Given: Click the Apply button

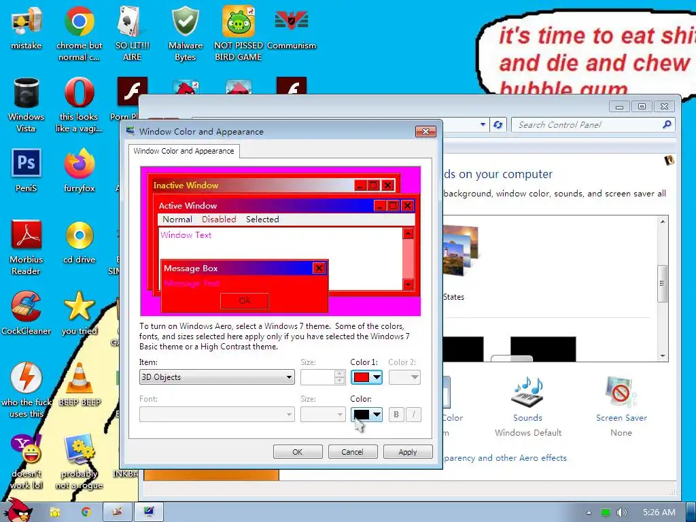Looking at the screenshot, I should coord(408,452).
